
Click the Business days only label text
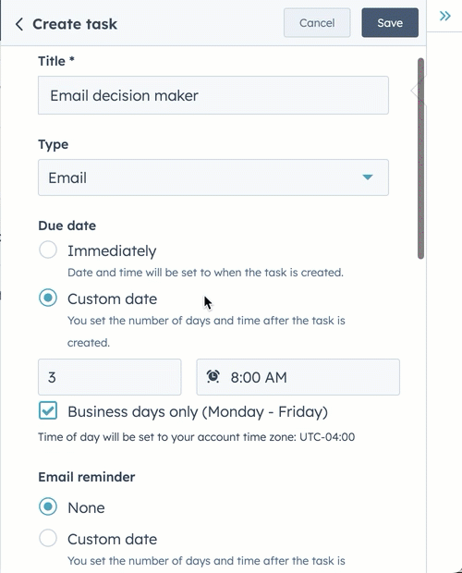pos(198,412)
